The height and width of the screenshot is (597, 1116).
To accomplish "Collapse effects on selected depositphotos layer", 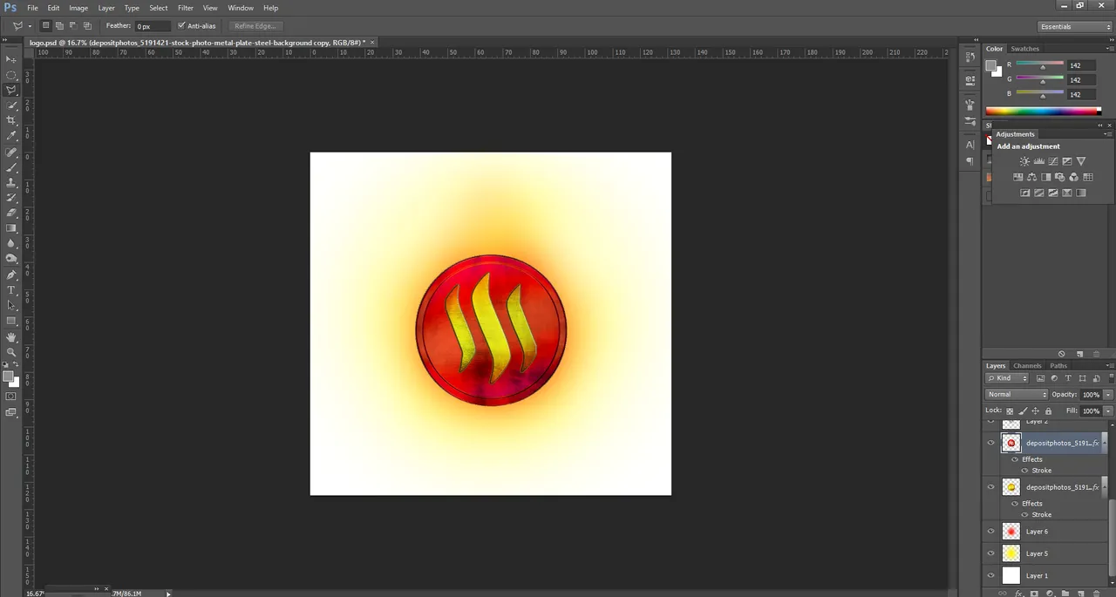I will pyautogui.click(x=1105, y=443).
